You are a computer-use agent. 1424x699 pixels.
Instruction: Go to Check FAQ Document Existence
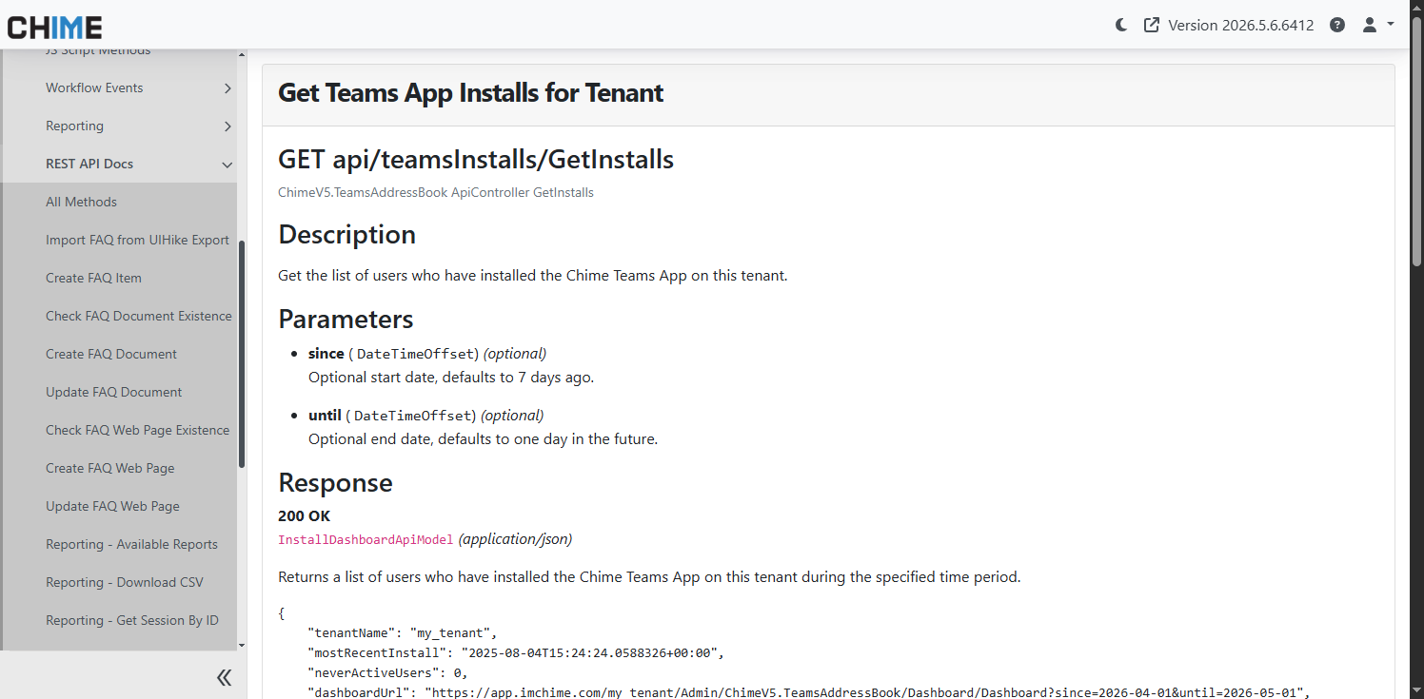(x=139, y=316)
